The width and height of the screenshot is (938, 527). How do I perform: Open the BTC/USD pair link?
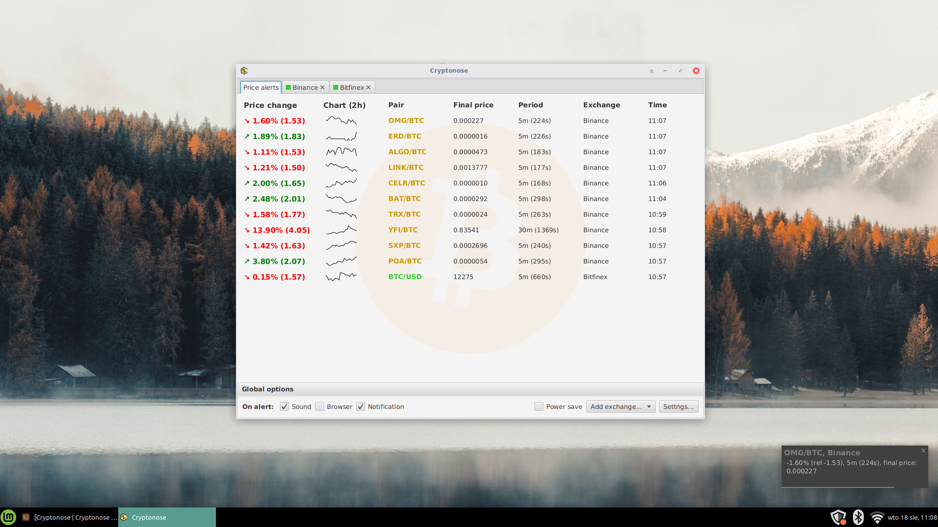click(405, 277)
